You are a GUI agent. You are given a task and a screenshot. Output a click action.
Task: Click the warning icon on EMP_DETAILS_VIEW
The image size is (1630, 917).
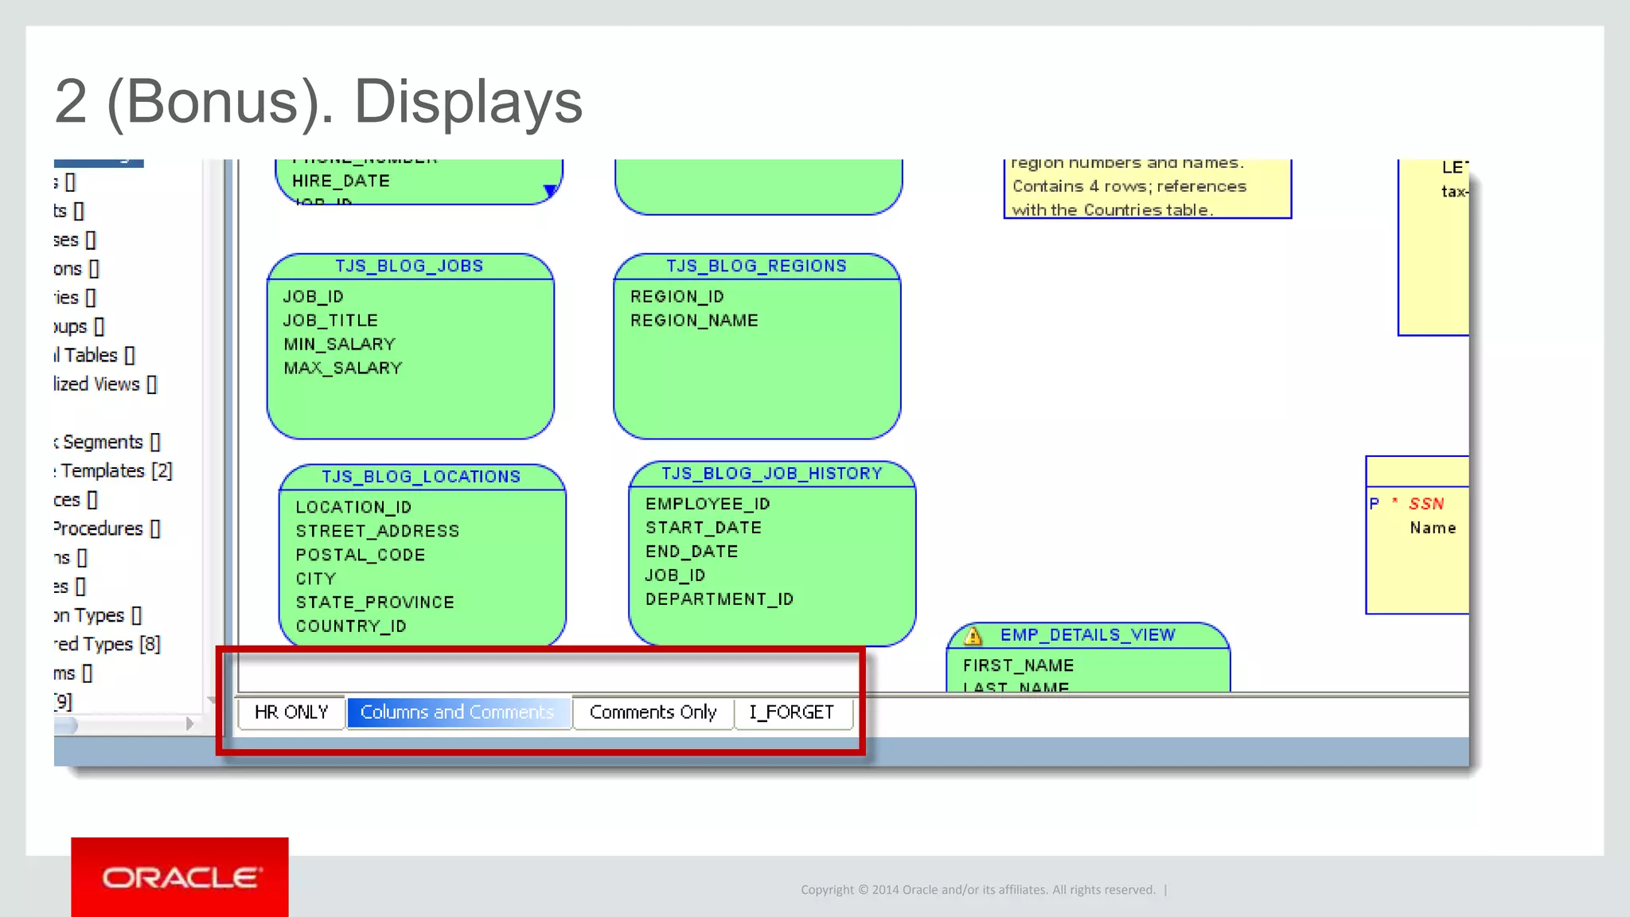(973, 636)
